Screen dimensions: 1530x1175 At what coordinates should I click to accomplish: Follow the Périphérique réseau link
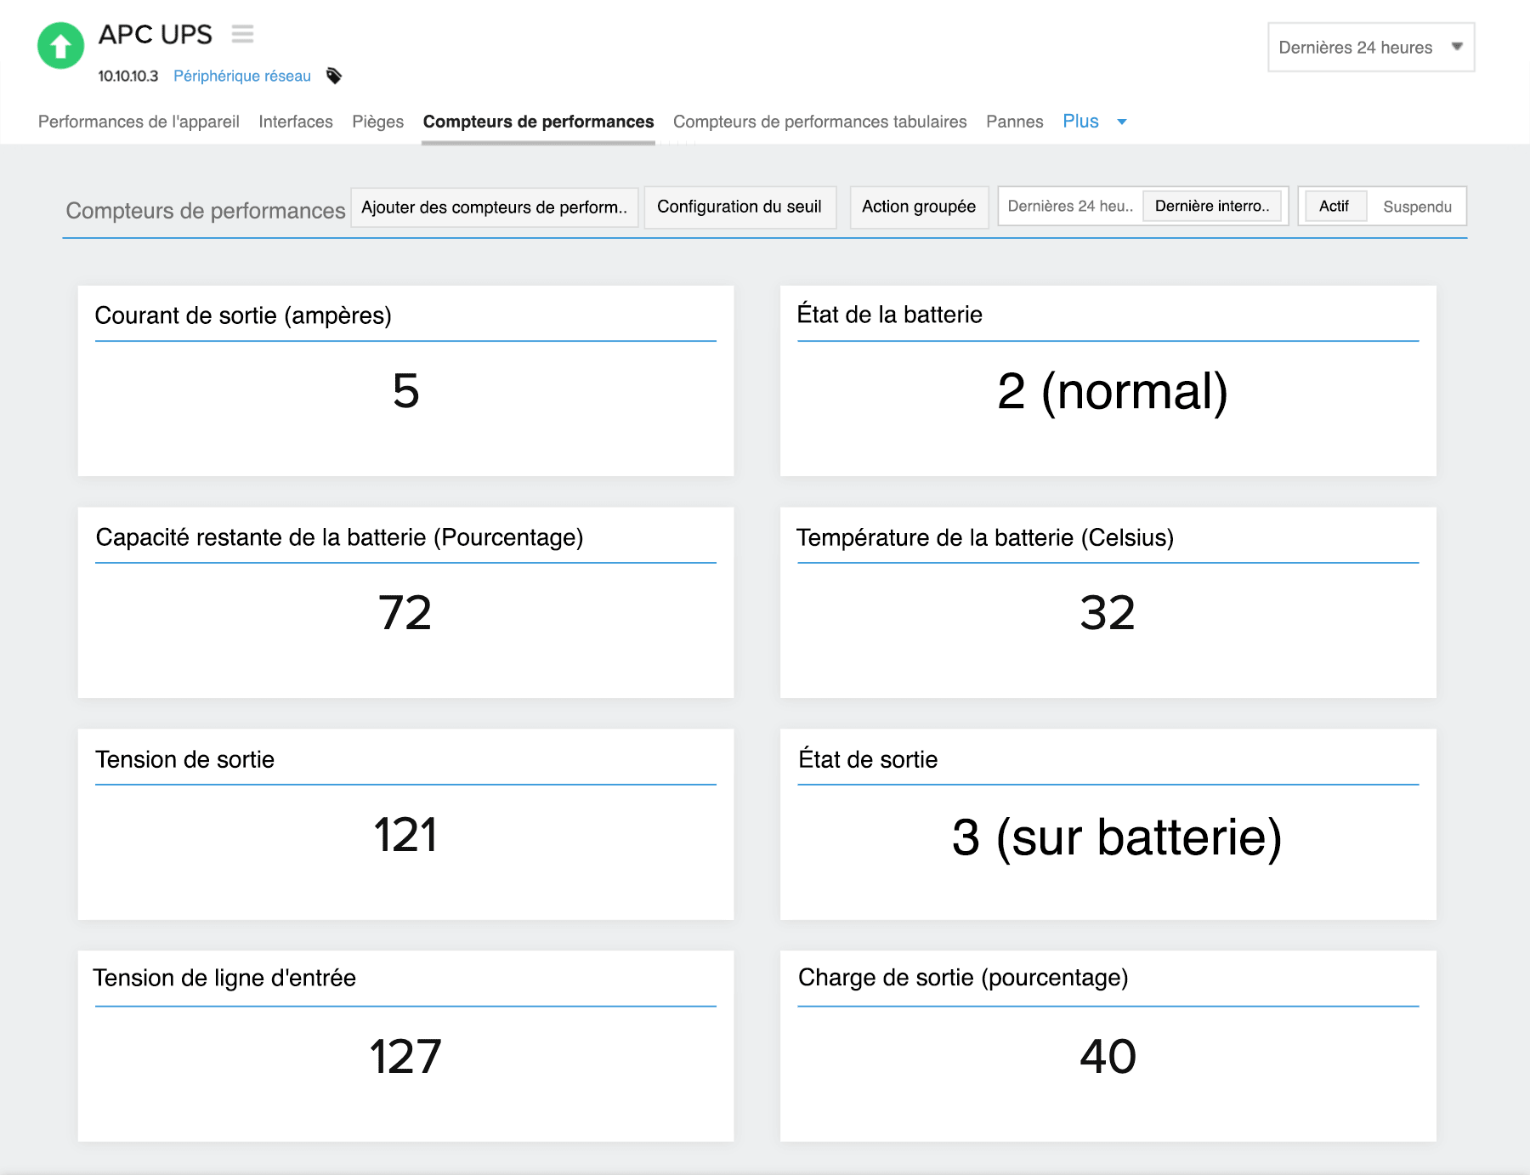point(243,76)
